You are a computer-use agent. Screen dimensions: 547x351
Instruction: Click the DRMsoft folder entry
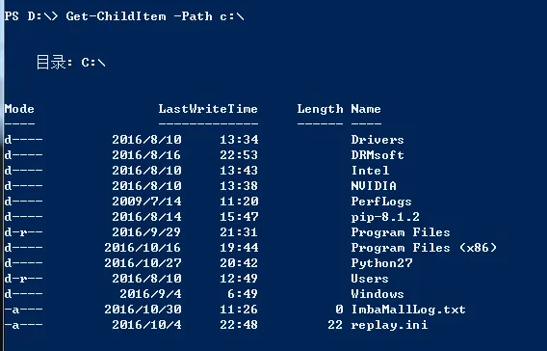point(378,155)
